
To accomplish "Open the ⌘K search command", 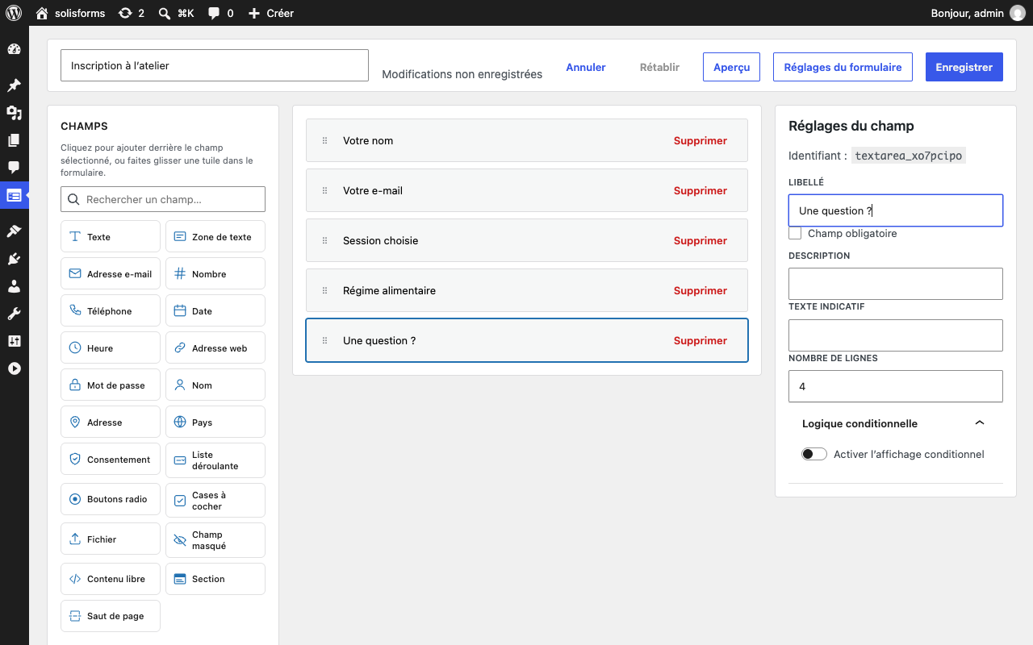I will tap(177, 13).
